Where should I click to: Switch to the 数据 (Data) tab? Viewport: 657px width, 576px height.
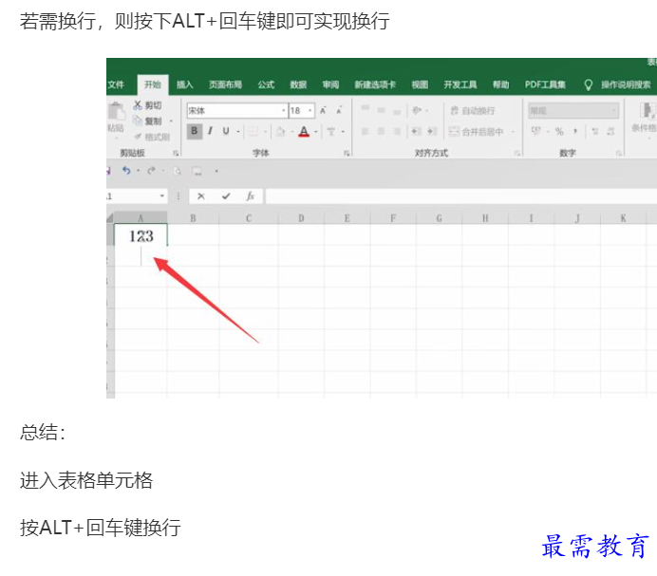click(298, 84)
